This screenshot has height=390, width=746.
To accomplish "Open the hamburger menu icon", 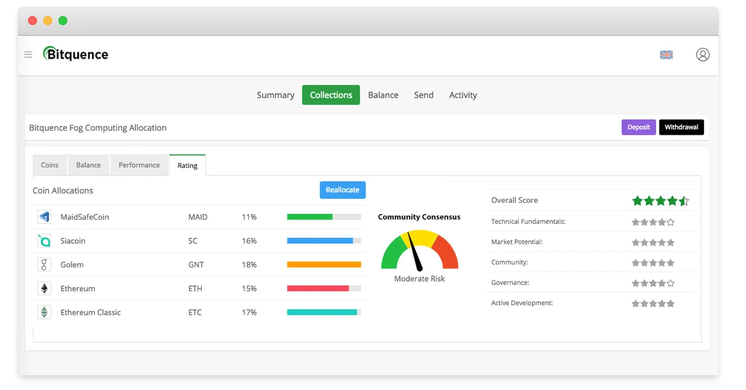I will click(28, 55).
